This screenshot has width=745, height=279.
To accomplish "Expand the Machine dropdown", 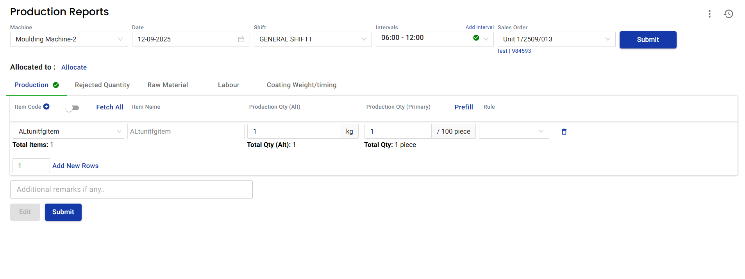I will (x=120, y=39).
